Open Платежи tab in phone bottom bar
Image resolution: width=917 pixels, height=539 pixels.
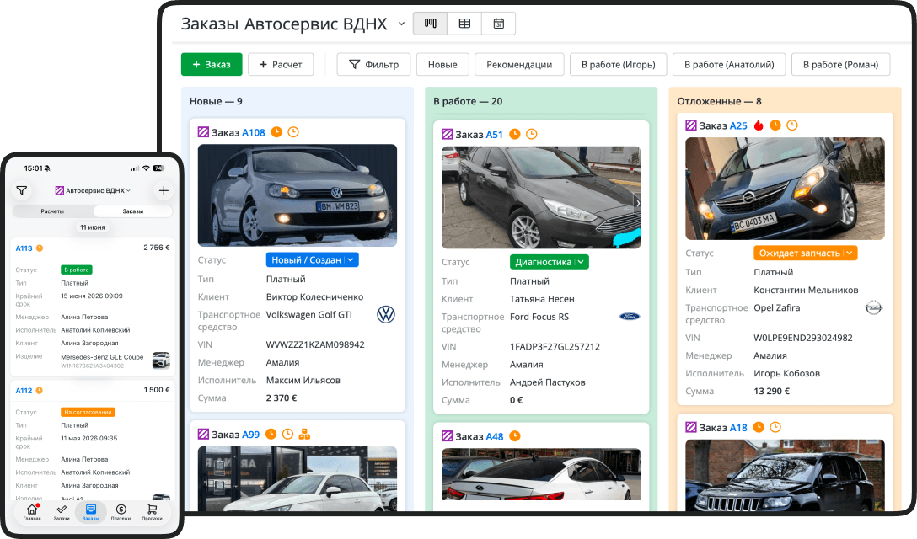[121, 512]
